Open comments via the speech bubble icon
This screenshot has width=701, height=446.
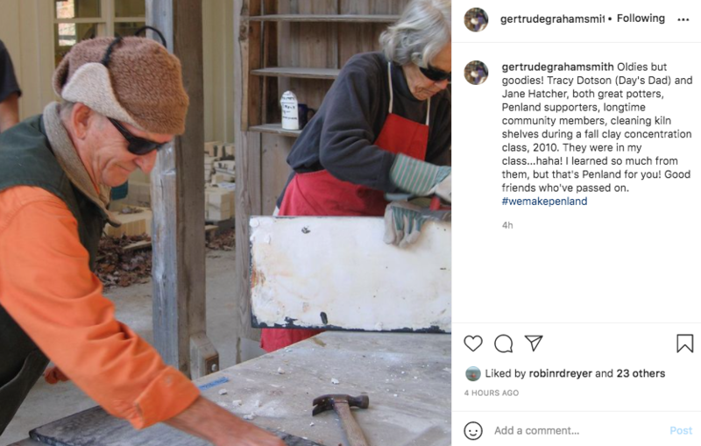tap(503, 343)
